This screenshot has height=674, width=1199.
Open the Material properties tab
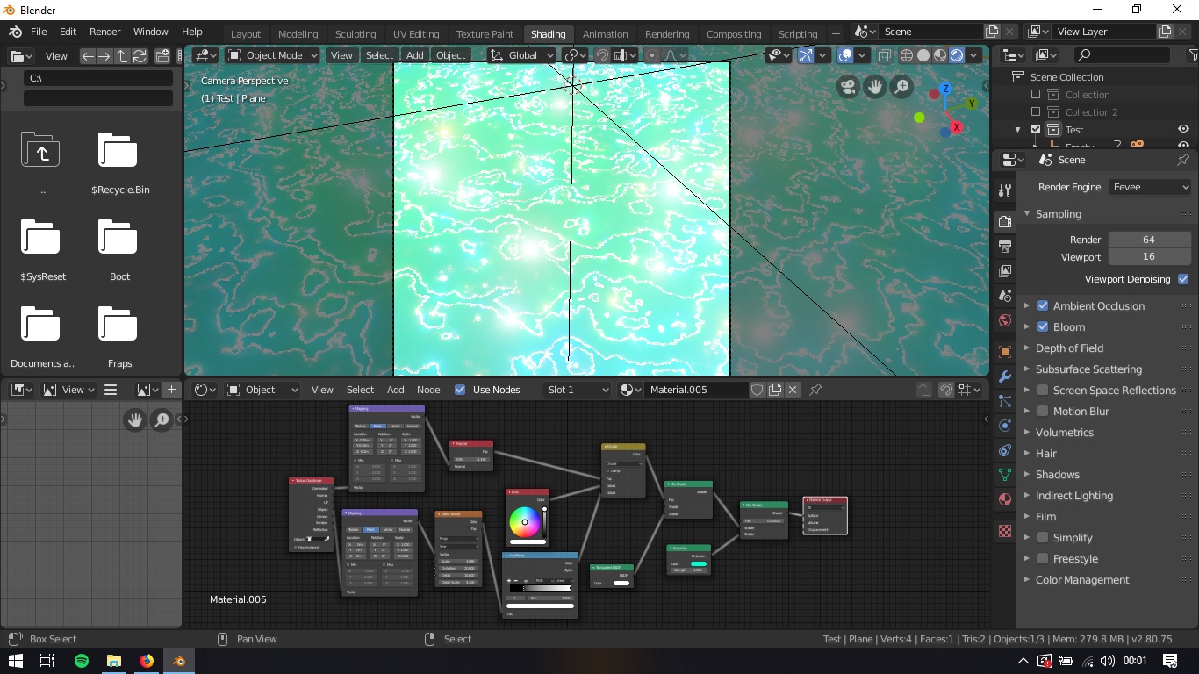click(1005, 499)
